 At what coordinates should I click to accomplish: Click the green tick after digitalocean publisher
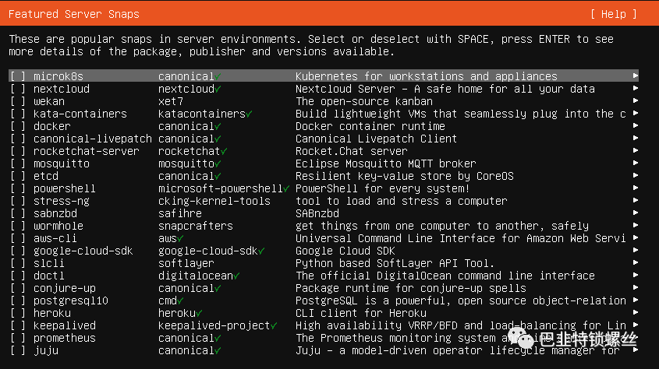237,276
